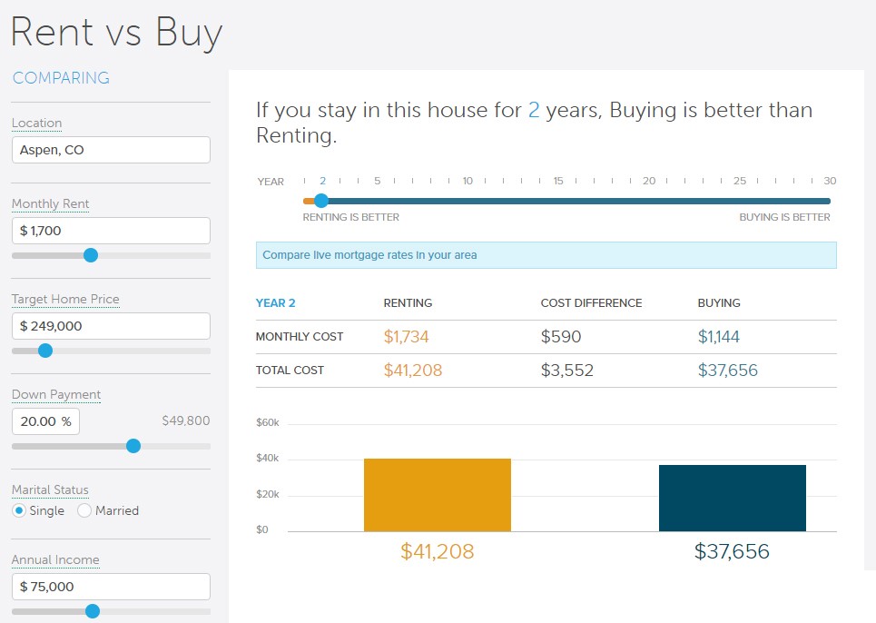
Task: Select the Married marital status option
Action: [84, 510]
